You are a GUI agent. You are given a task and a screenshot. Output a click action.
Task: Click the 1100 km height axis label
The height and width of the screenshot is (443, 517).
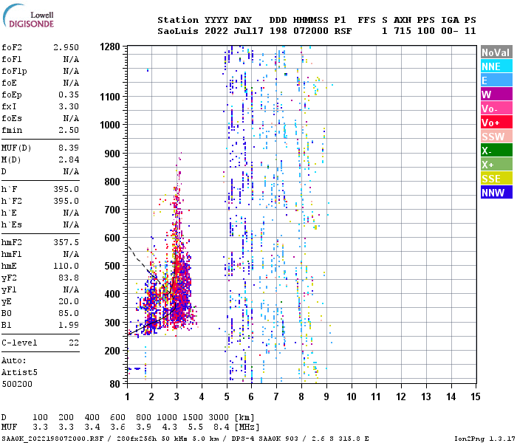click(110, 97)
